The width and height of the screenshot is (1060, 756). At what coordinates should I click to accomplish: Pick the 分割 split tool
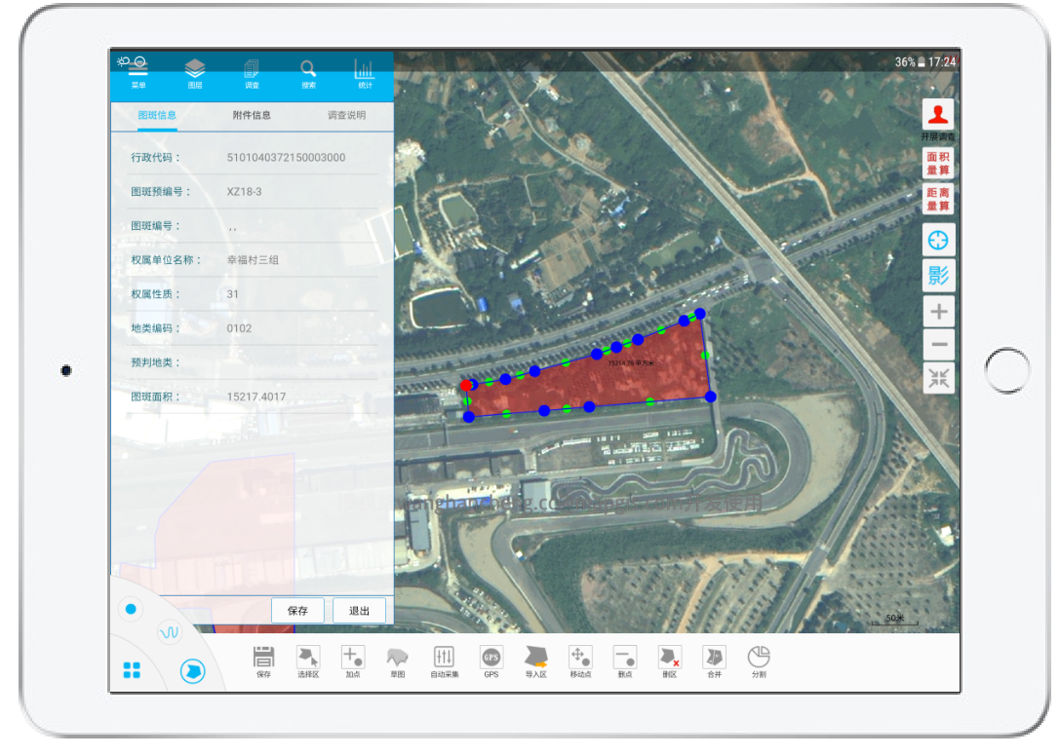(759, 661)
